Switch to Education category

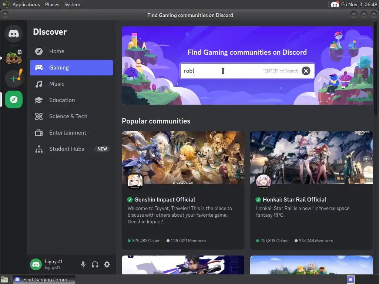pyautogui.click(x=71, y=100)
